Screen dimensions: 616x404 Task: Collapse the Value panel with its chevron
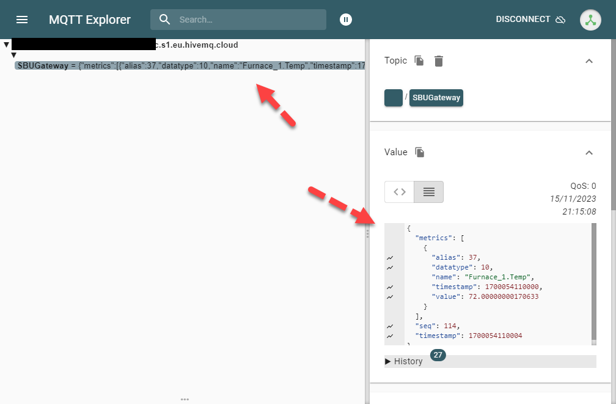coord(589,152)
